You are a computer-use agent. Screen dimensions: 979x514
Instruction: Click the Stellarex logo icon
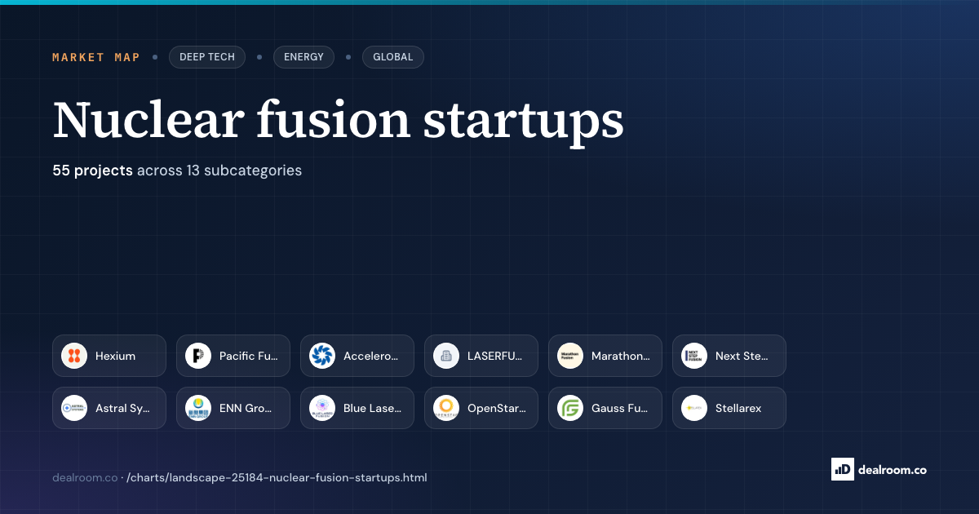pos(694,408)
